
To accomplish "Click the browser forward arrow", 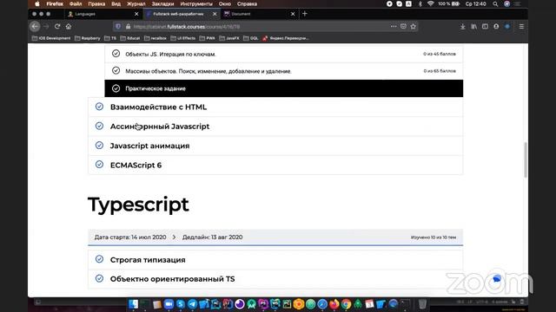I will tap(46, 26).
